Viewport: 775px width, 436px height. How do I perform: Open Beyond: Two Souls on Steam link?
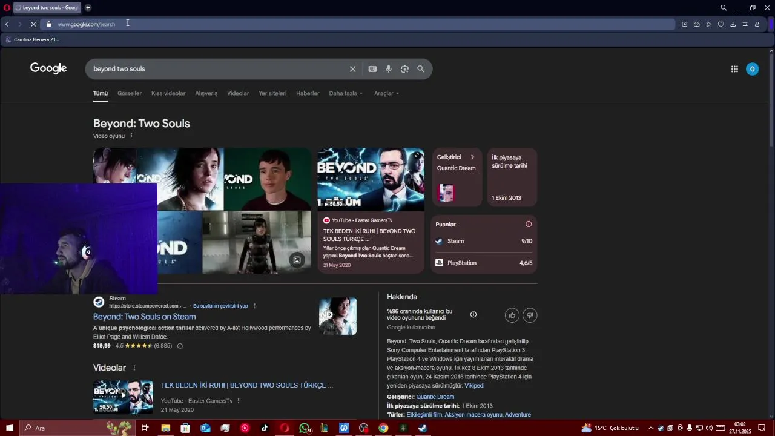click(x=145, y=317)
